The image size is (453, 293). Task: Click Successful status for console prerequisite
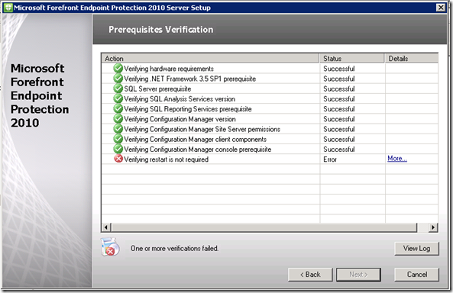point(339,150)
